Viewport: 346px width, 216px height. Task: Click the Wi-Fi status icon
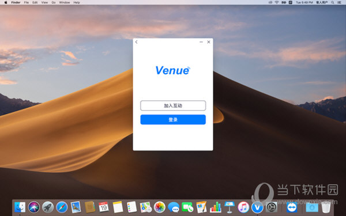(277, 2)
